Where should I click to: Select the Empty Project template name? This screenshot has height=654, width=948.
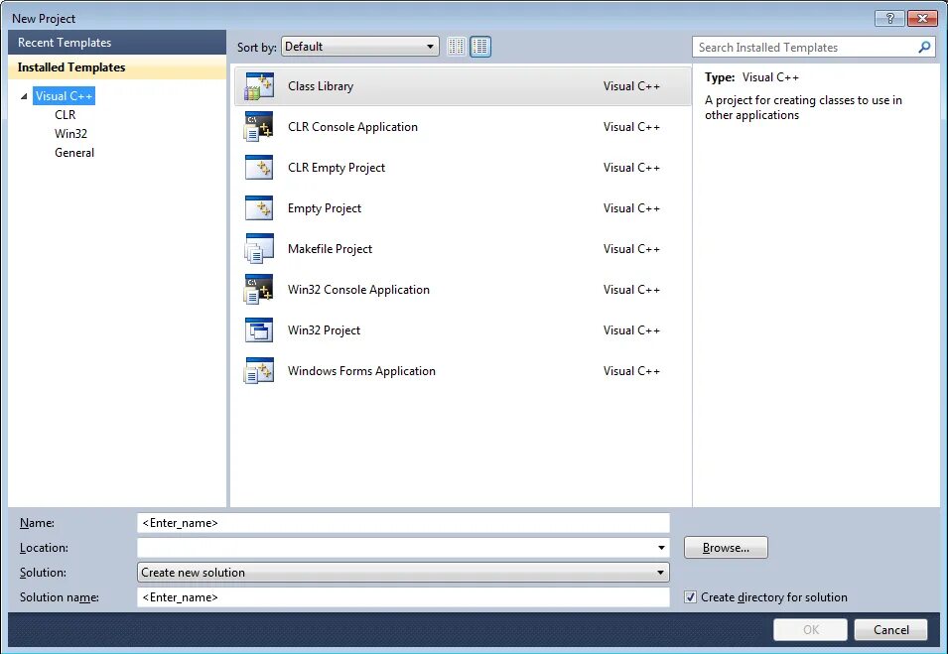pos(324,208)
